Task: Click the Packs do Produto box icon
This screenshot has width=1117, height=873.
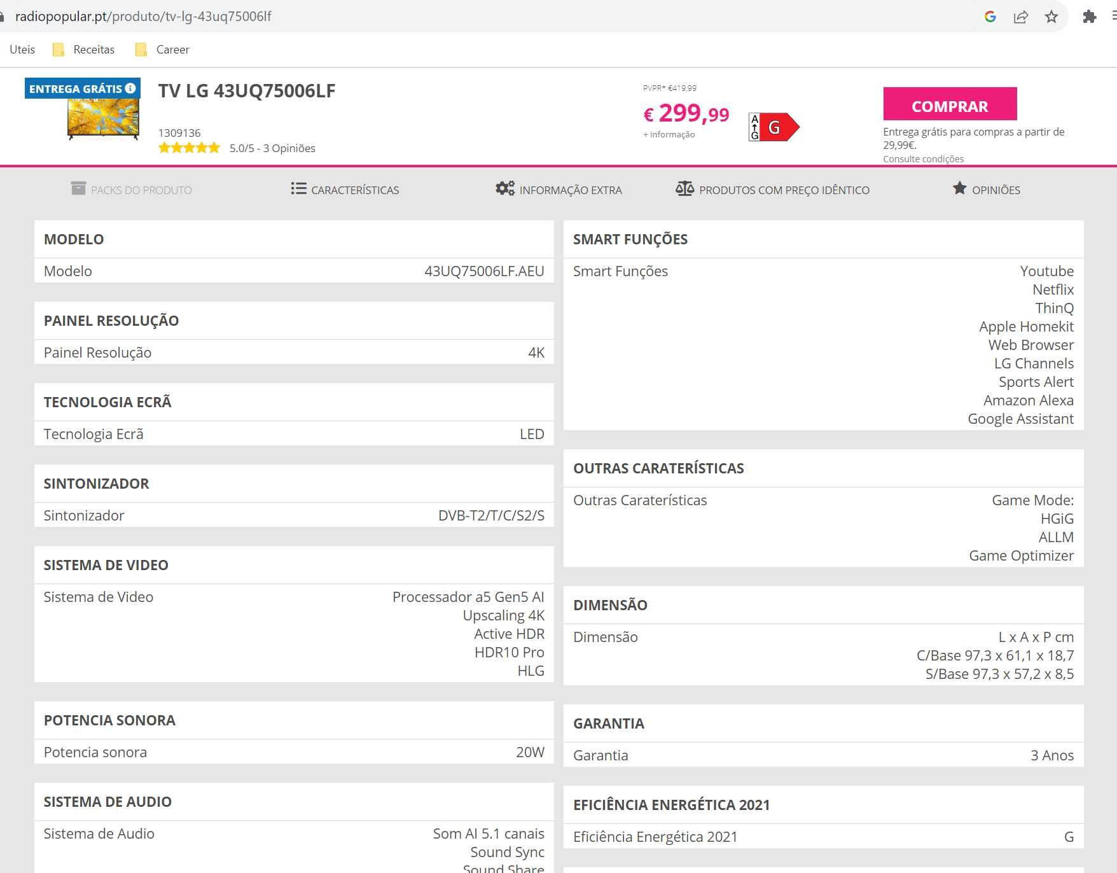Action: (78, 188)
